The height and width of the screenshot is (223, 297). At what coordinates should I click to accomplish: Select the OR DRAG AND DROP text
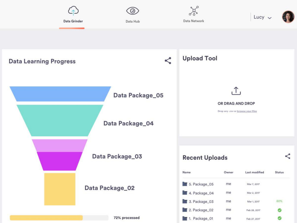[x=236, y=103]
